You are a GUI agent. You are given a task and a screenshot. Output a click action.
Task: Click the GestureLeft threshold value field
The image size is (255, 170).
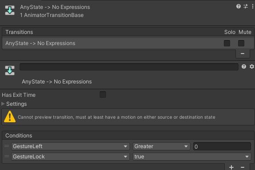click(222, 146)
